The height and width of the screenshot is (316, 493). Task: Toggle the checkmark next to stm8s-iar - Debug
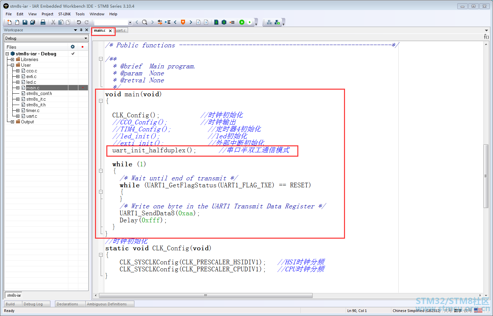73,54
